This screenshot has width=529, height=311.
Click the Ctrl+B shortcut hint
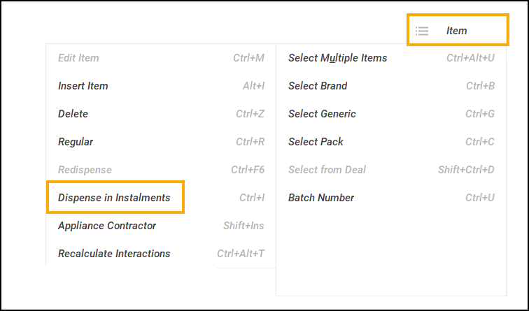tap(480, 86)
